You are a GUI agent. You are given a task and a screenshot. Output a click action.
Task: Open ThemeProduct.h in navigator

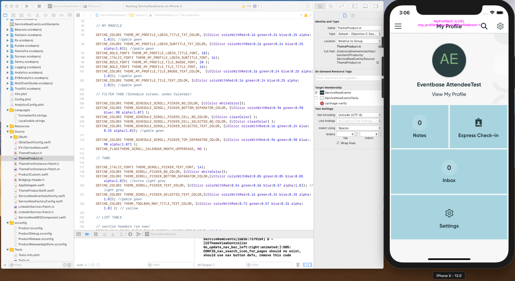pyautogui.click(x=30, y=153)
